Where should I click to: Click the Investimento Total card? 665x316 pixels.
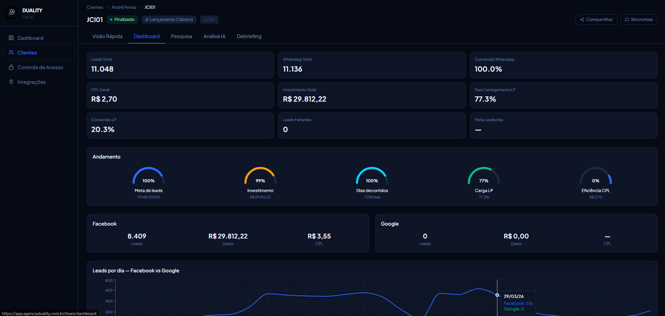[x=372, y=95]
